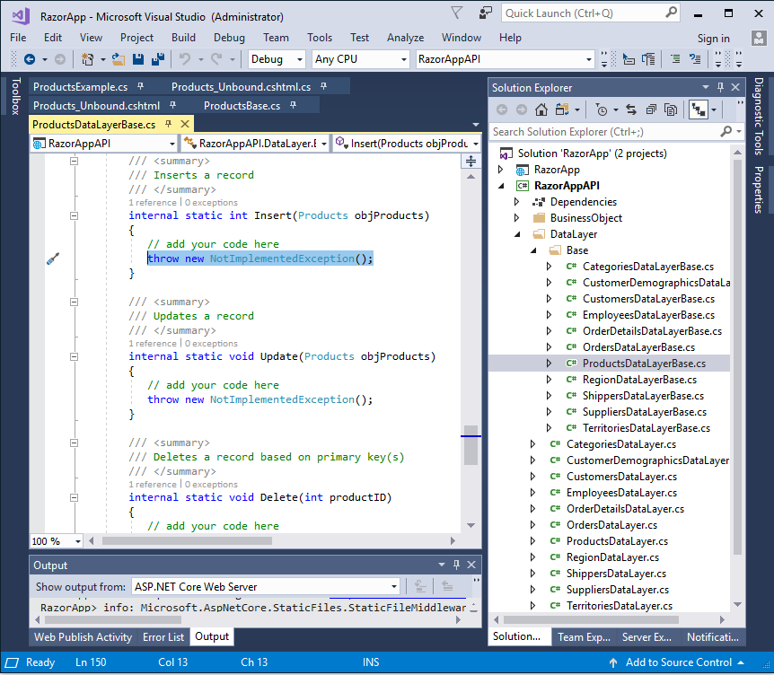Open the Build menu
Screen dimensions: 774x675
(184, 38)
